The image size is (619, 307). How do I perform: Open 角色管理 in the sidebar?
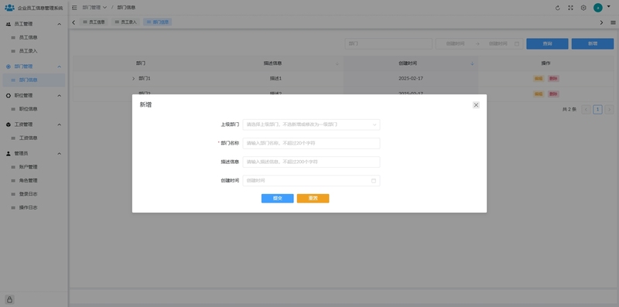pyautogui.click(x=29, y=180)
